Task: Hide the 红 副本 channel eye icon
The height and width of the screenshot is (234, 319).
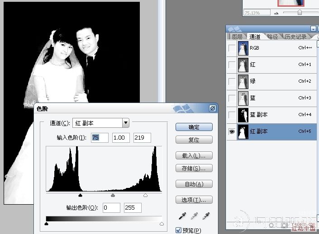Action: tap(232, 131)
